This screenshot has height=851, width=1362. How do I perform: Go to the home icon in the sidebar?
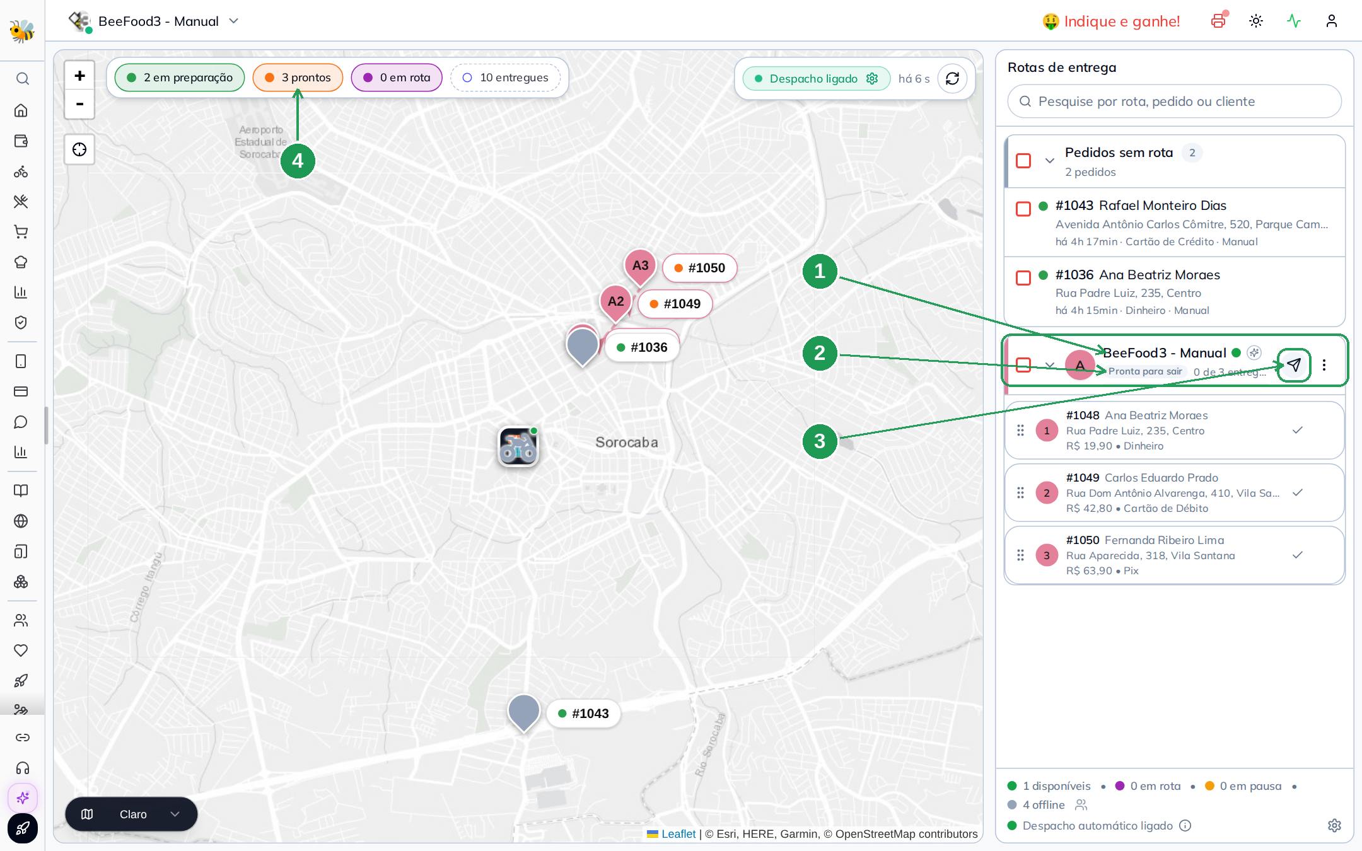[21, 110]
